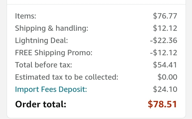The height and width of the screenshot is (119, 192).
Task: Select the red $78.51 order total
Action: click(162, 104)
